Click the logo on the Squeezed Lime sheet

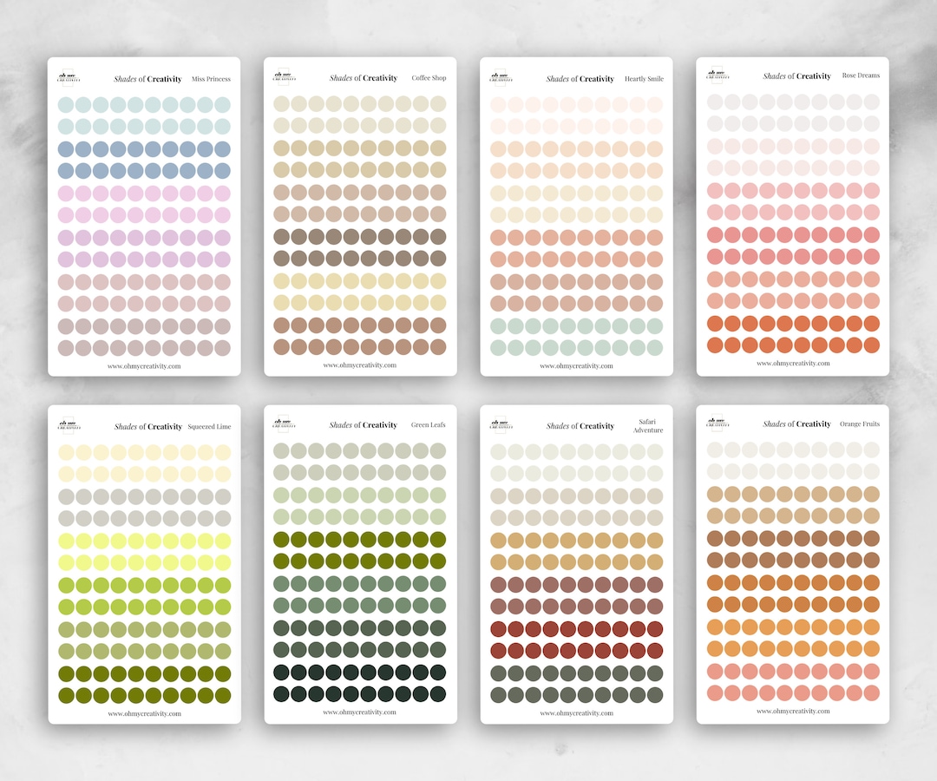click(x=69, y=425)
